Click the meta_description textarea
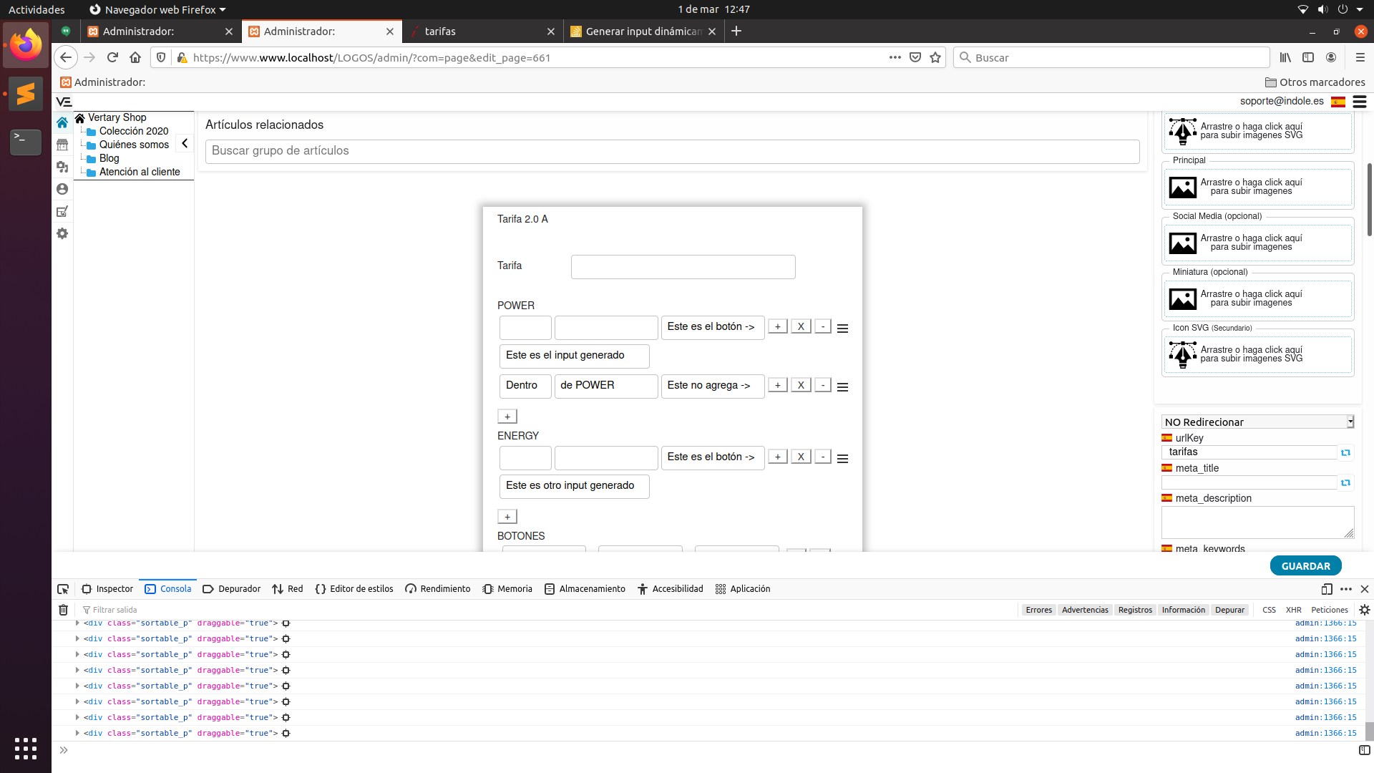 coord(1257,522)
